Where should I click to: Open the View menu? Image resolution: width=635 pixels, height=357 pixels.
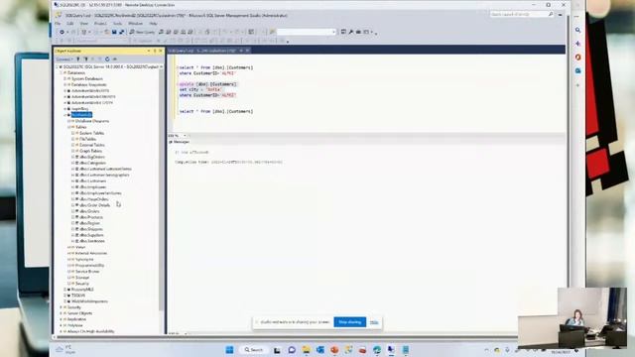point(83,24)
